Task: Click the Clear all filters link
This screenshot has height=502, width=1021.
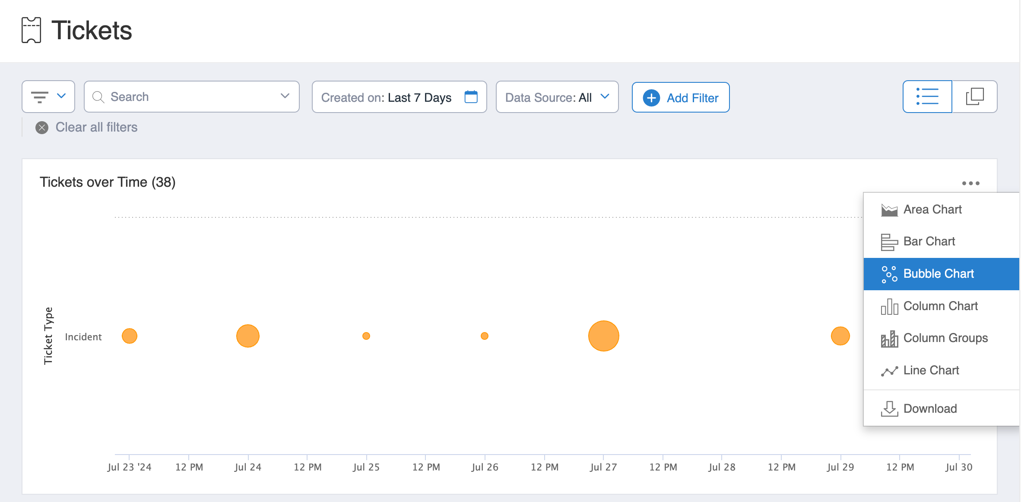Action: 96,128
